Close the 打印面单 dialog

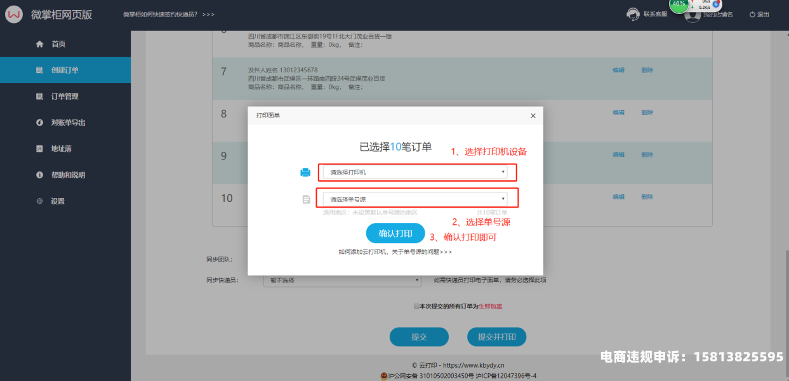(533, 116)
